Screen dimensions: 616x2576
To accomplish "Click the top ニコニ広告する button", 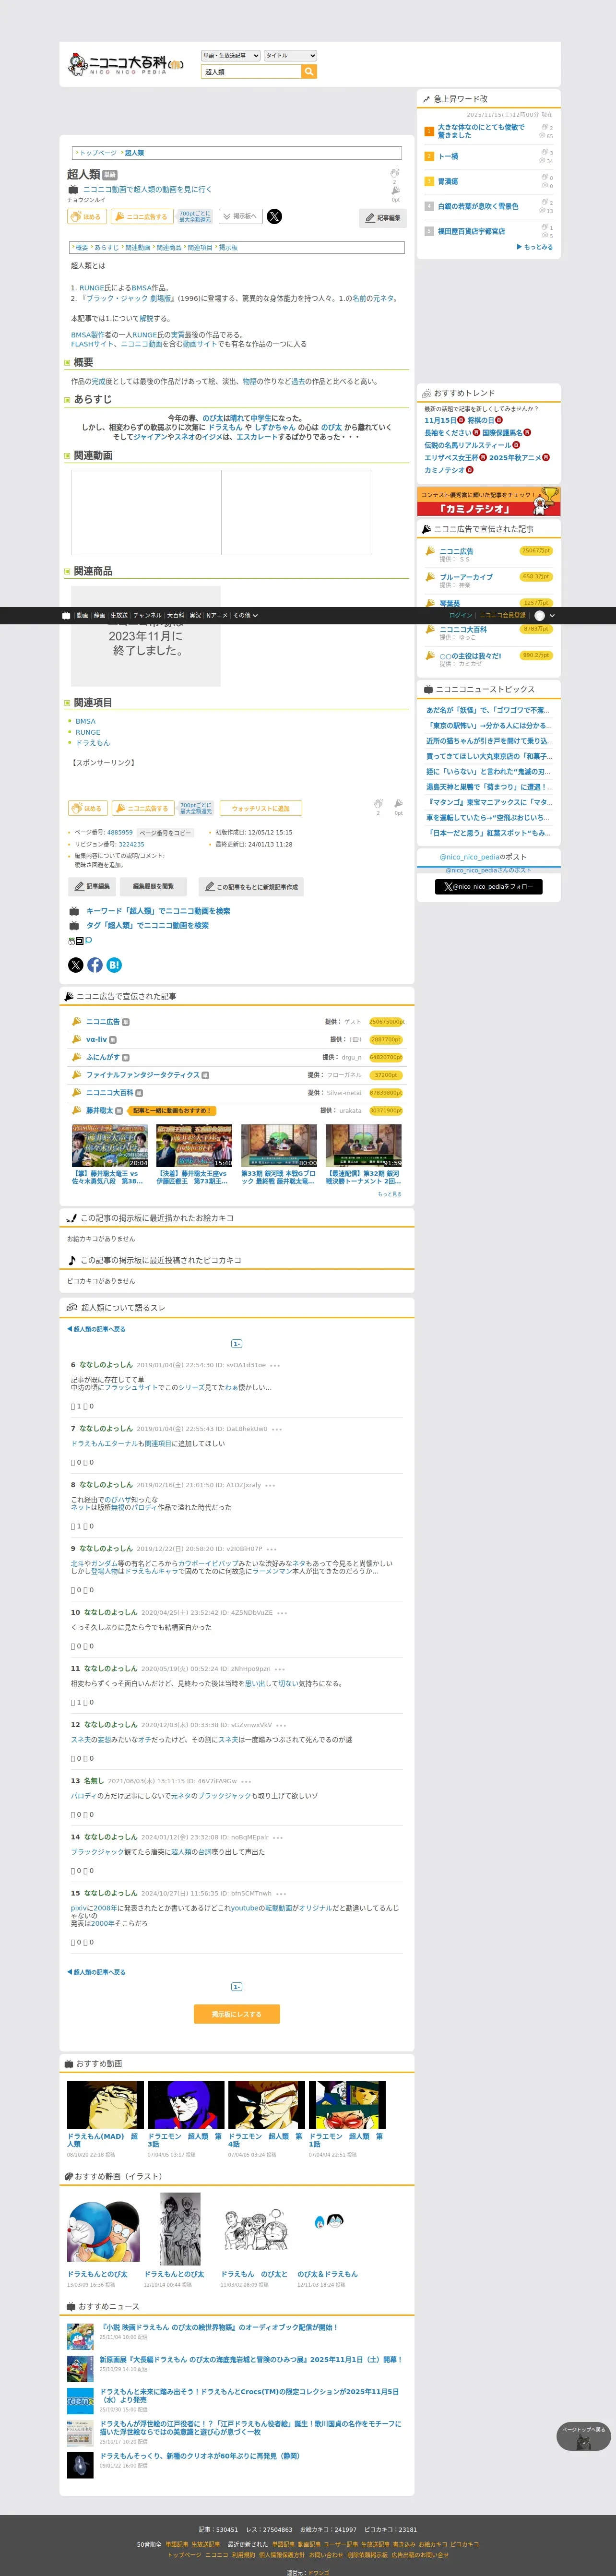I will click(141, 217).
